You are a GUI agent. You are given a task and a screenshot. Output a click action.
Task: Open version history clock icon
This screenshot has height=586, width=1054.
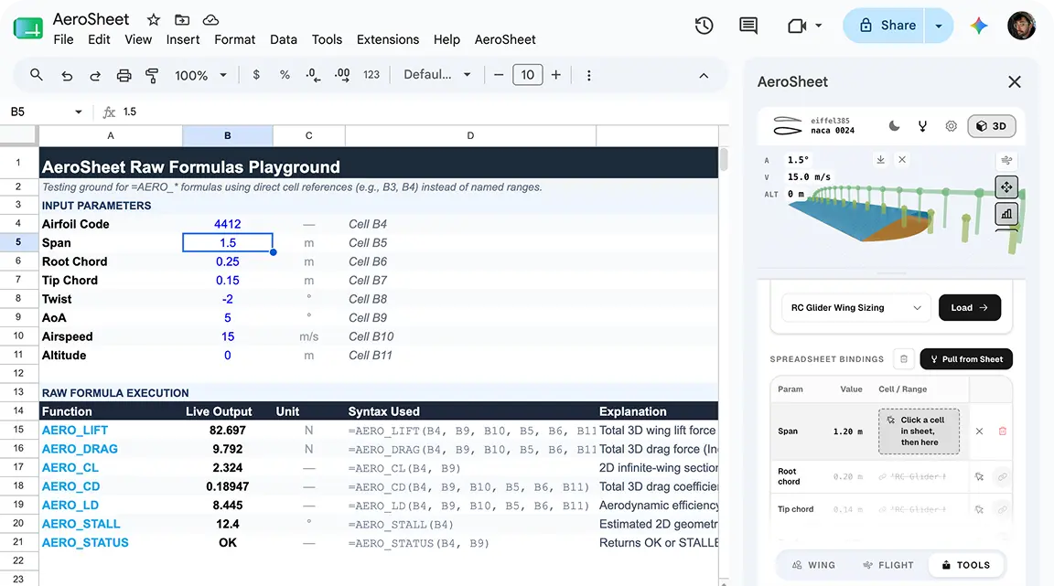[704, 26]
